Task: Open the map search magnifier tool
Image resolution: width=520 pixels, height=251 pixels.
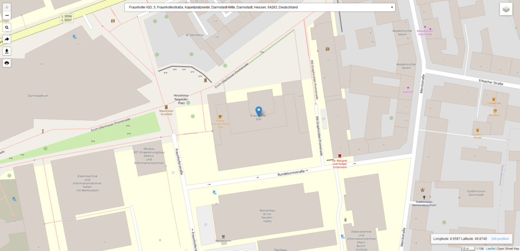Action: coord(7,27)
